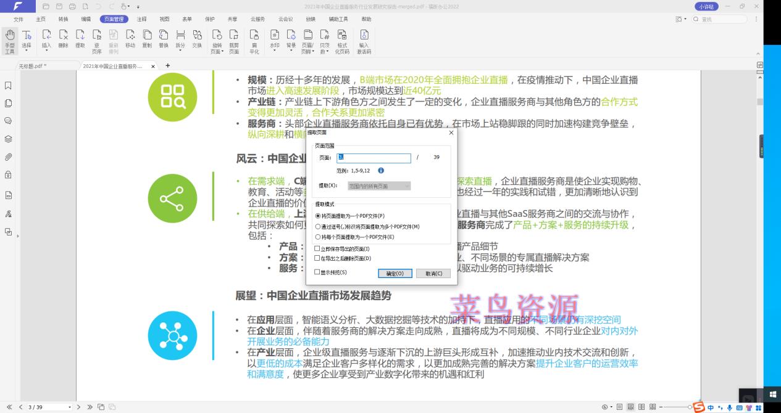Viewport: 781px width, 413px height.
Task: Adjust the zoom slider in the bottom status bar
Action: tap(690, 407)
